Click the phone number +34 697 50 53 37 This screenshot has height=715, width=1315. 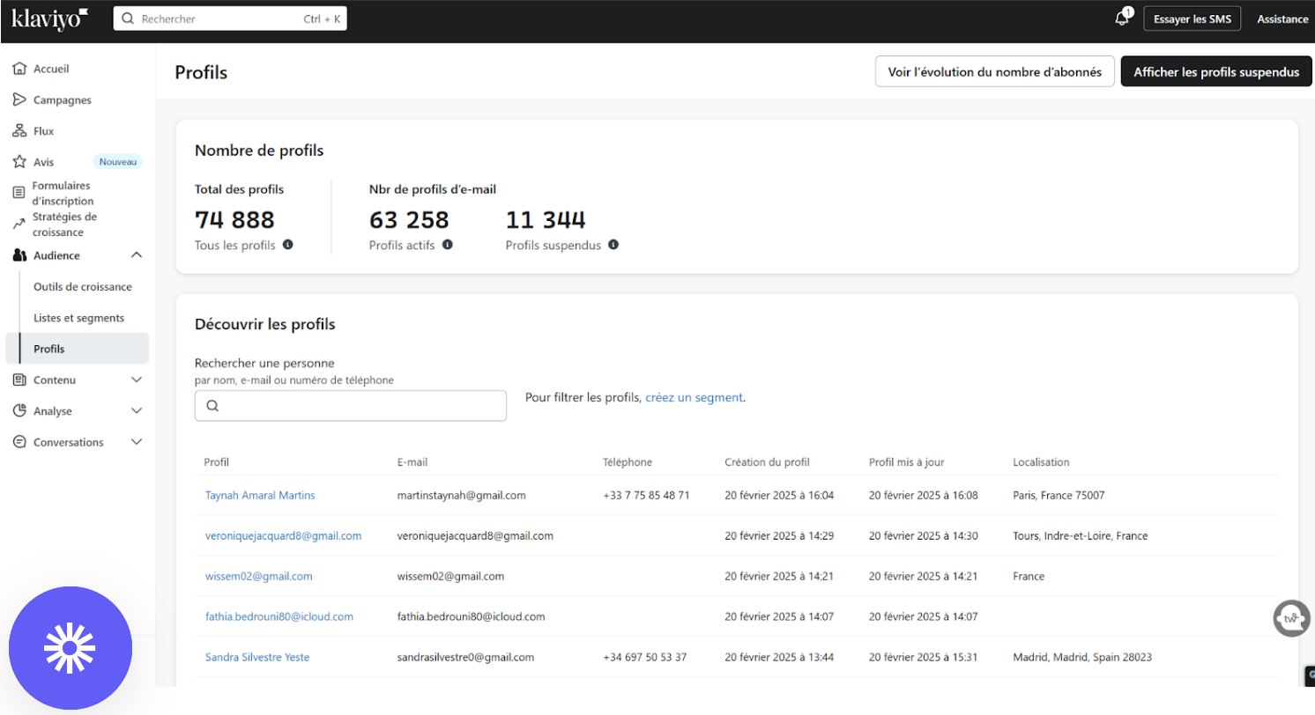point(645,657)
